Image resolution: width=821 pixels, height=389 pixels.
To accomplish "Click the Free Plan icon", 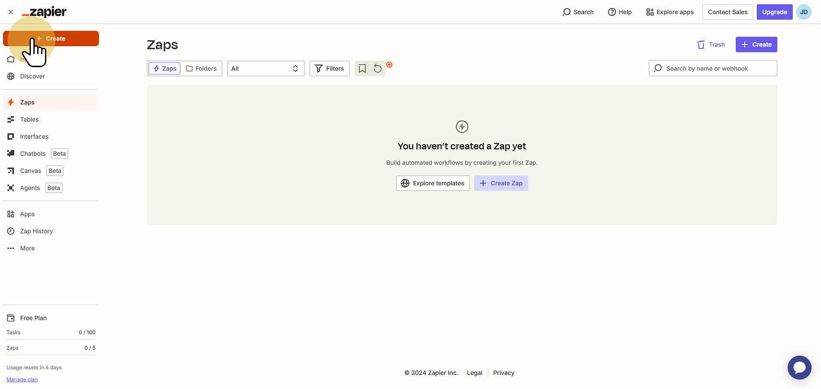I will [x=11, y=318].
